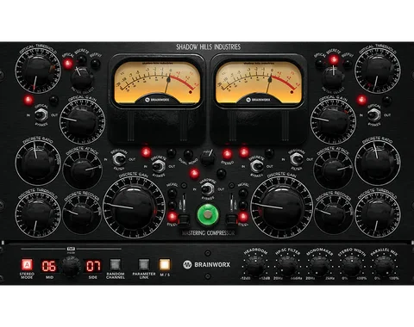Click the left Optical Gain knob
414x327 pixels.
tap(83, 121)
